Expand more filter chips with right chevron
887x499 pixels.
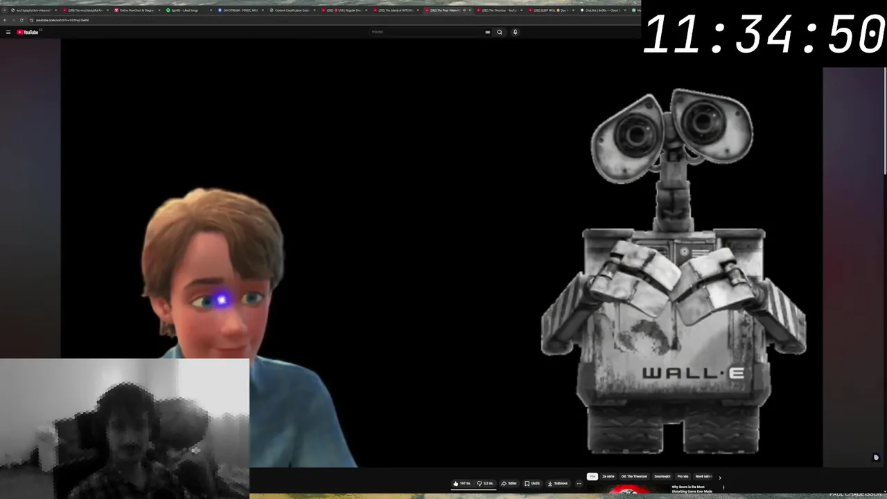click(x=720, y=478)
